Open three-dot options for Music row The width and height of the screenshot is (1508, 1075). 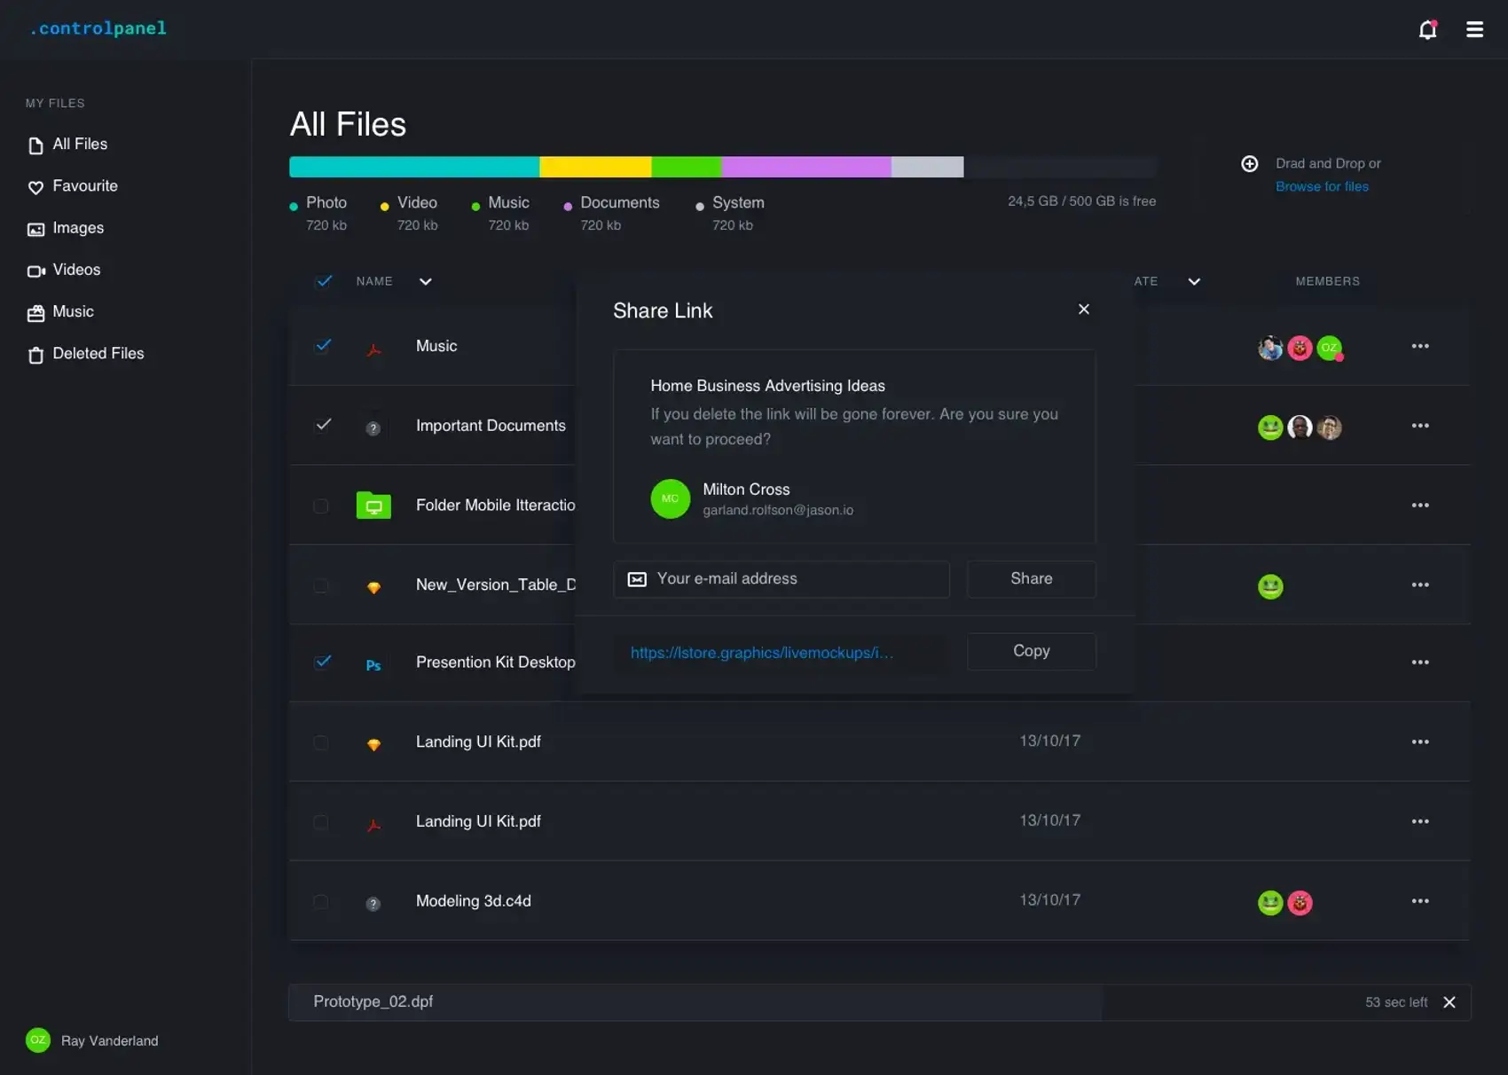1419,346
